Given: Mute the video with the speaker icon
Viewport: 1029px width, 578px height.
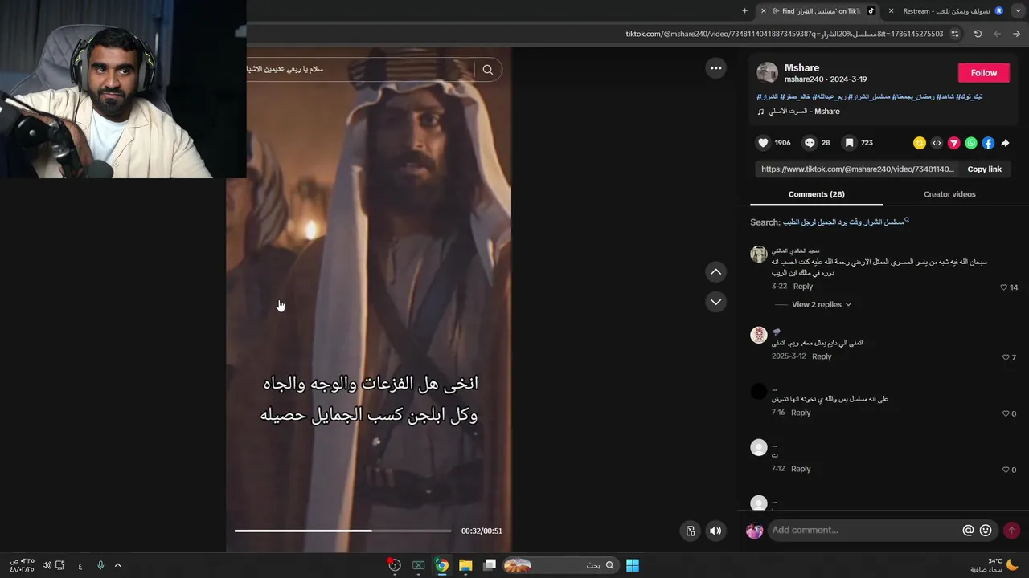Looking at the screenshot, I should point(715,531).
